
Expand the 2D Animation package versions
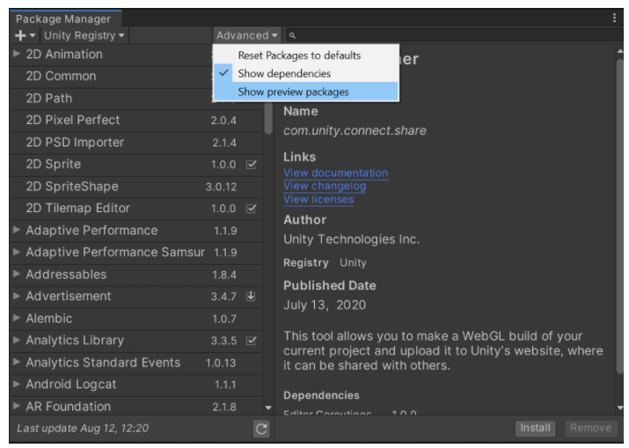tap(17, 54)
